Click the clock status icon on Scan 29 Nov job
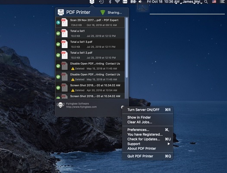Screen dimensions: 227x173 click(58, 22)
